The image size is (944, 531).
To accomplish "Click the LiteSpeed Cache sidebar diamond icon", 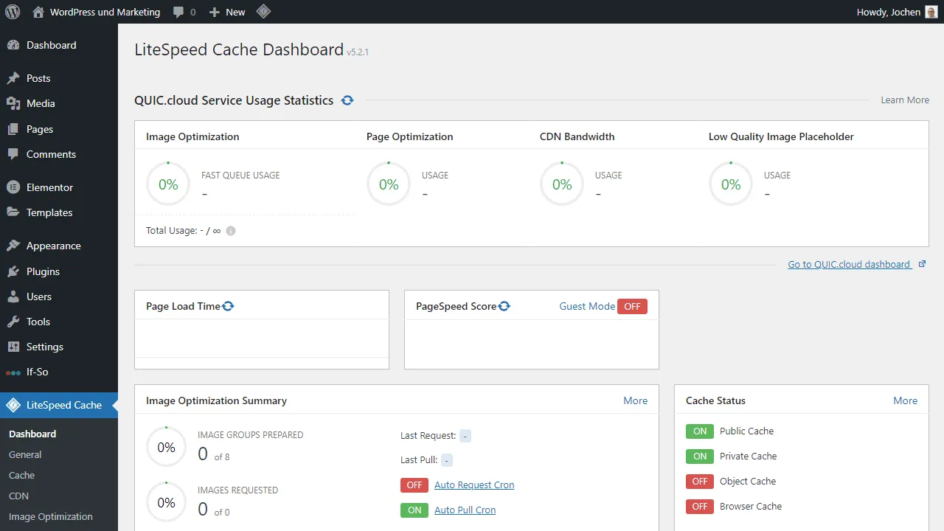I will (13, 405).
